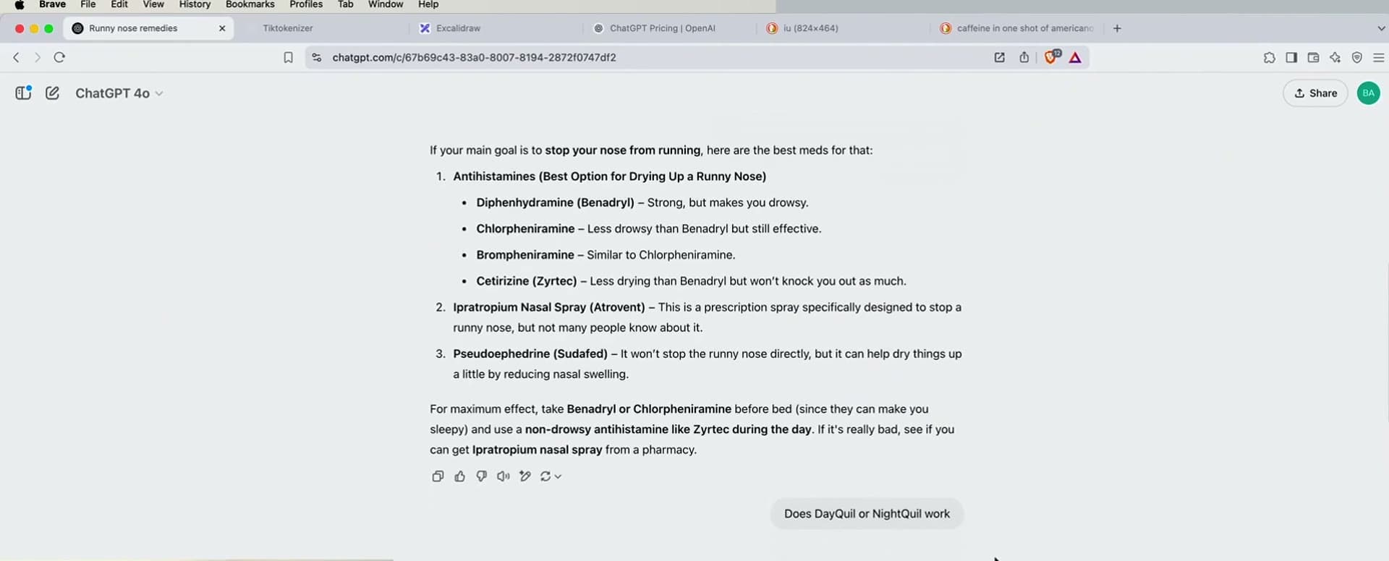Open the Window menu in menu bar

[386, 4]
